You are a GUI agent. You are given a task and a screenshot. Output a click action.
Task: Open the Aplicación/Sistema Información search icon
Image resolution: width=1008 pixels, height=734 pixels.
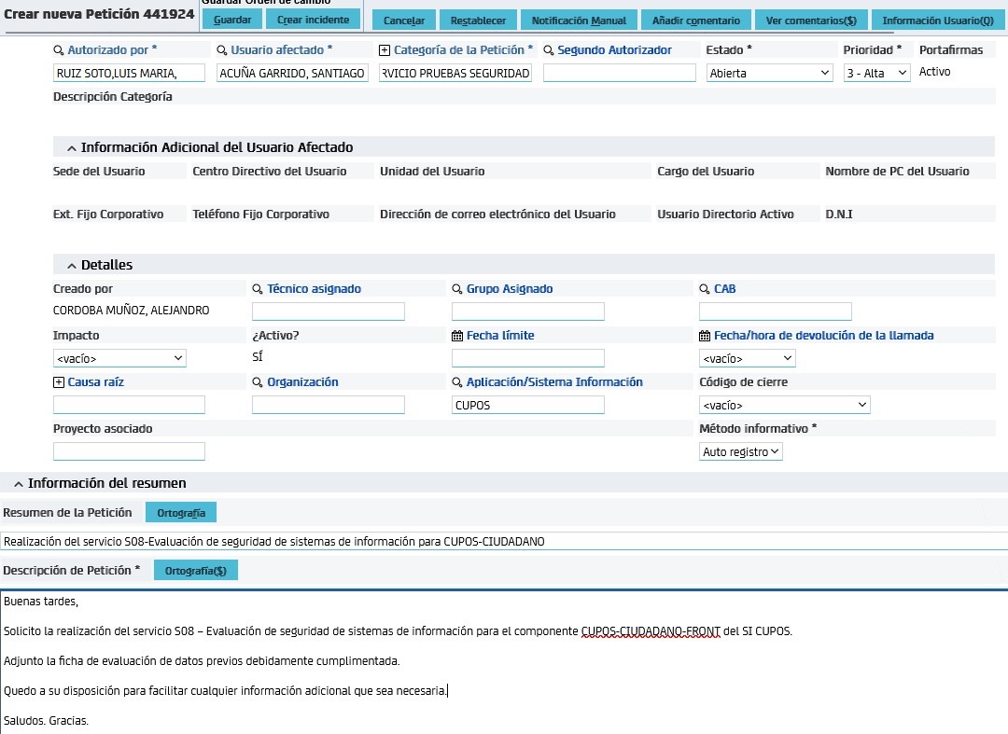(x=456, y=381)
